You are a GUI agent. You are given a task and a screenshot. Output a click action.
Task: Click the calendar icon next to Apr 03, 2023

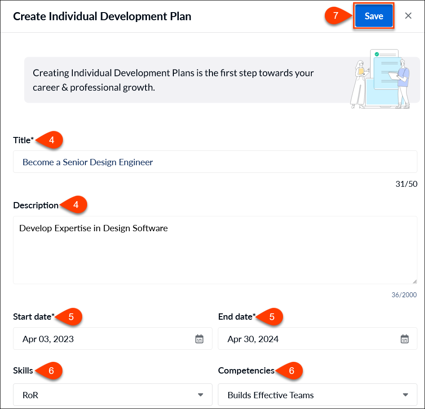[x=199, y=339]
